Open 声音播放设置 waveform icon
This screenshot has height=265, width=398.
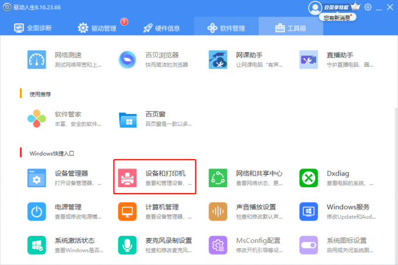pos(218,212)
